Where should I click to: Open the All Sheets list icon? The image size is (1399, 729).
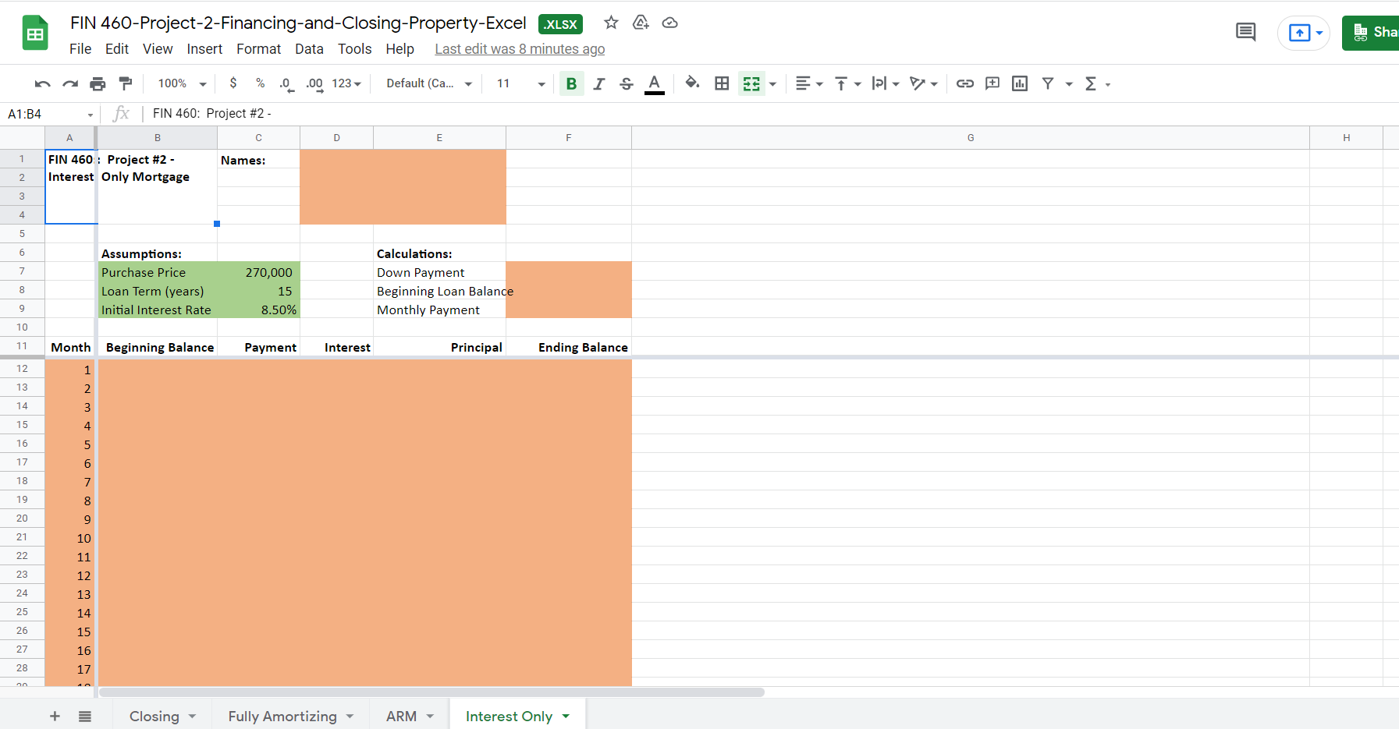(x=85, y=716)
